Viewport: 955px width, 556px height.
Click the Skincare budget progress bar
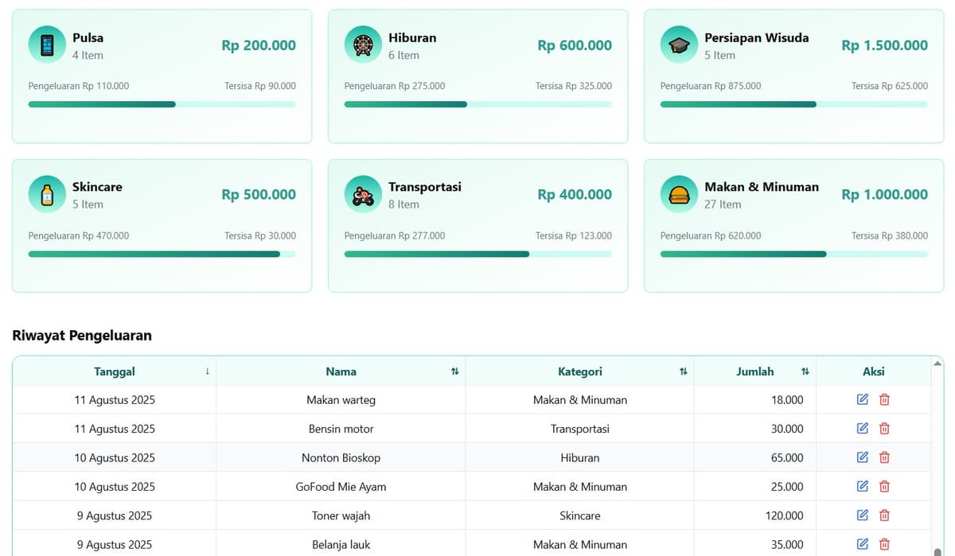coord(162,255)
